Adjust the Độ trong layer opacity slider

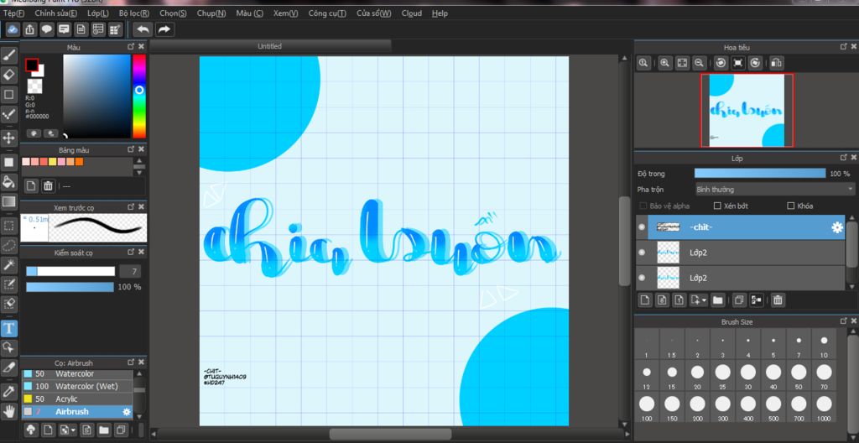(x=760, y=174)
